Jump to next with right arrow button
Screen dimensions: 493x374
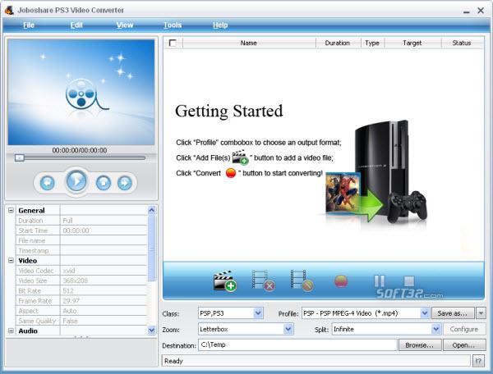(x=125, y=183)
